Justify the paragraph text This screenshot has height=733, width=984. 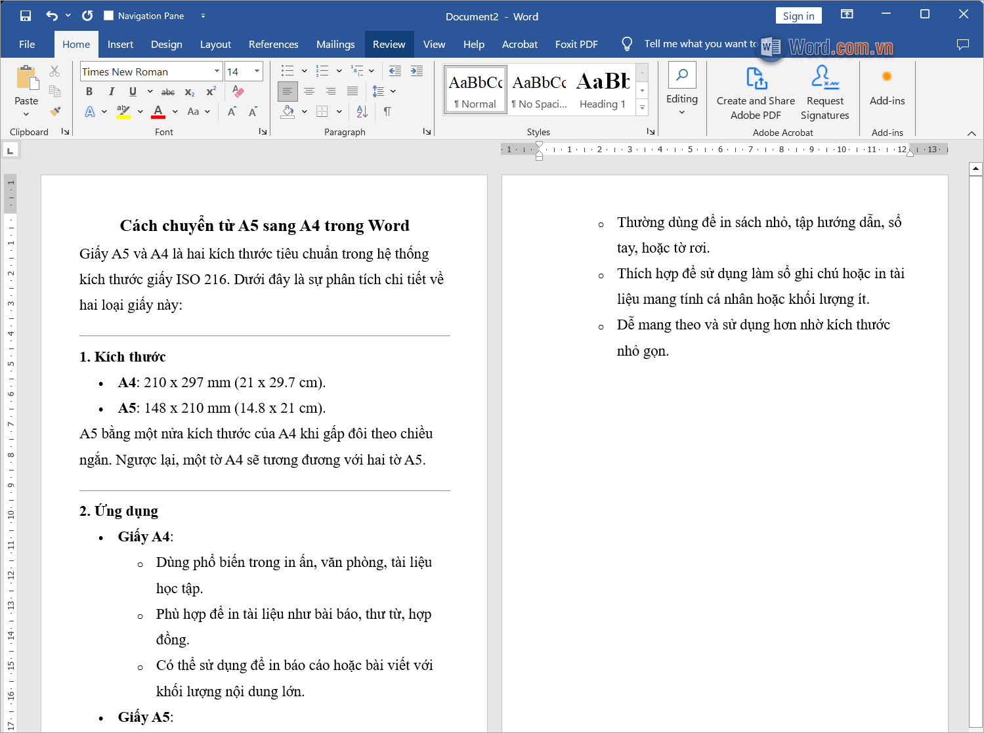(353, 91)
